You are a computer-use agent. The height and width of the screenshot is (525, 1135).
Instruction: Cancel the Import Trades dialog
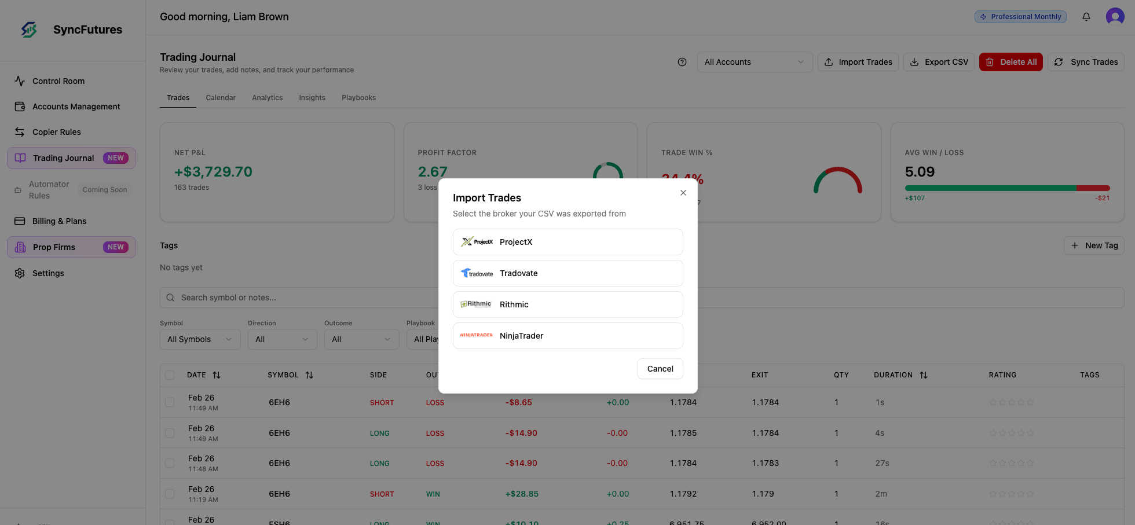tap(660, 369)
